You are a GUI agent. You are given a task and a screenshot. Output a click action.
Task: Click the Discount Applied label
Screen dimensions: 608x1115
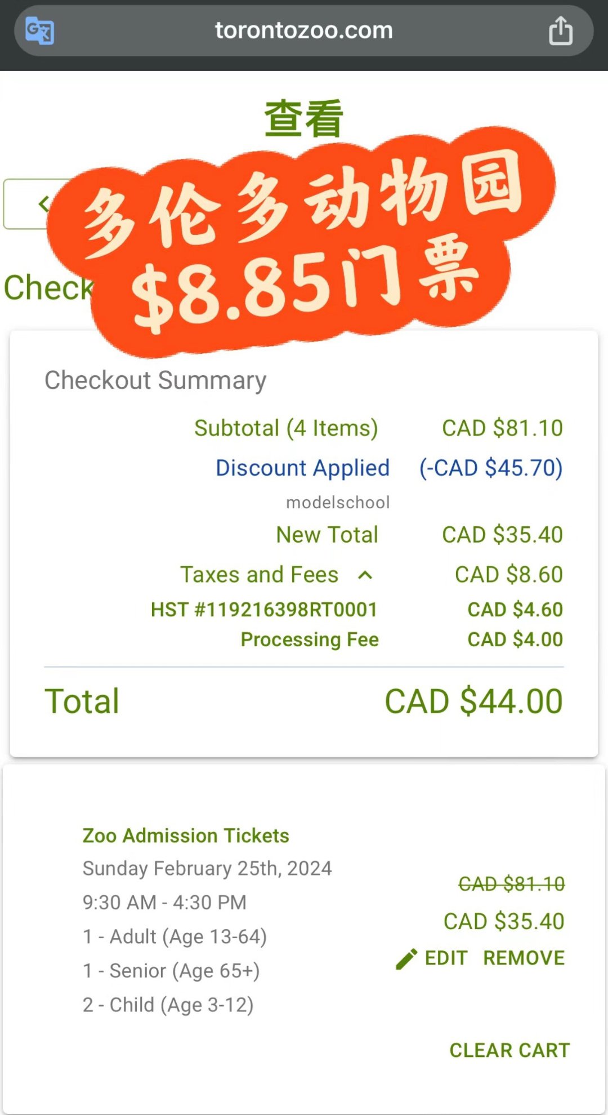[x=302, y=468]
